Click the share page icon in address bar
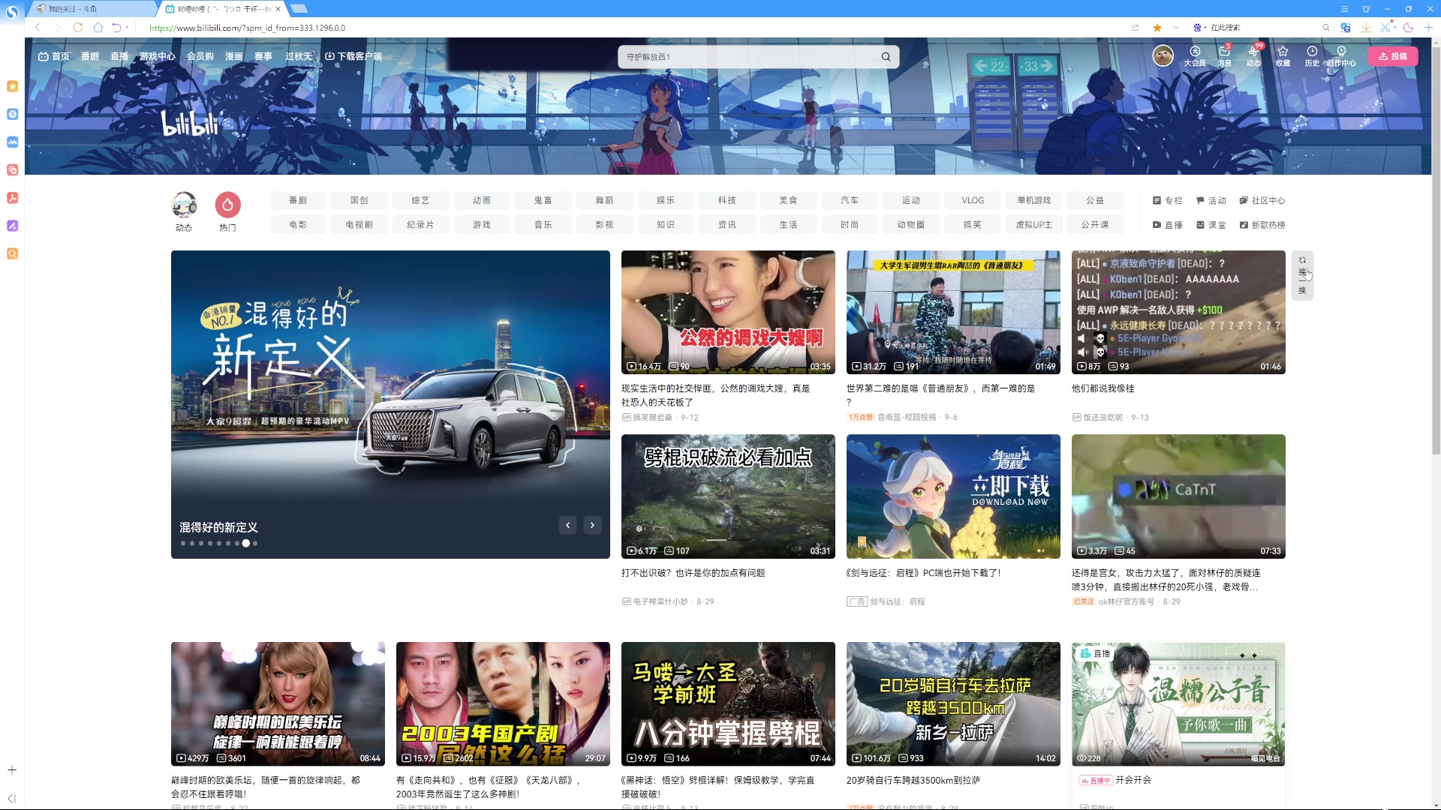Screen dimensions: 1441x810 [1136, 28]
